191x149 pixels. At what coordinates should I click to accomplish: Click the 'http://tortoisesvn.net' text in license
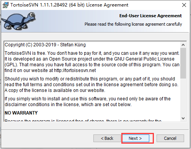[x=75, y=70]
